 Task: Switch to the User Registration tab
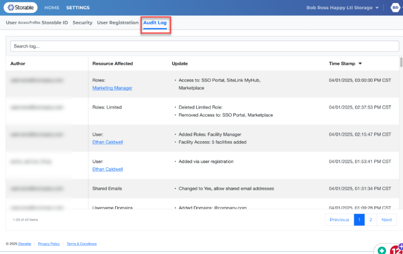[x=117, y=23]
